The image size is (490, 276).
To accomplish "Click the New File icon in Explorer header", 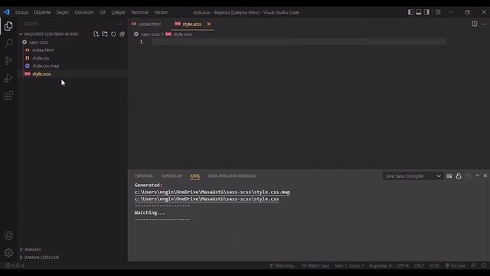I will point(96,34).
